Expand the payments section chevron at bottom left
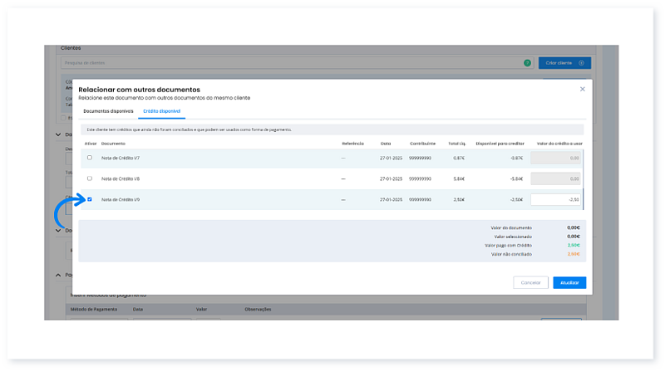 [x=57, y=275]
